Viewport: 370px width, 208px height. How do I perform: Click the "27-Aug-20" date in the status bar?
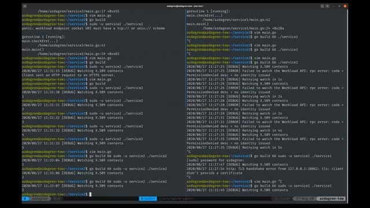click(x=305, y=199)
